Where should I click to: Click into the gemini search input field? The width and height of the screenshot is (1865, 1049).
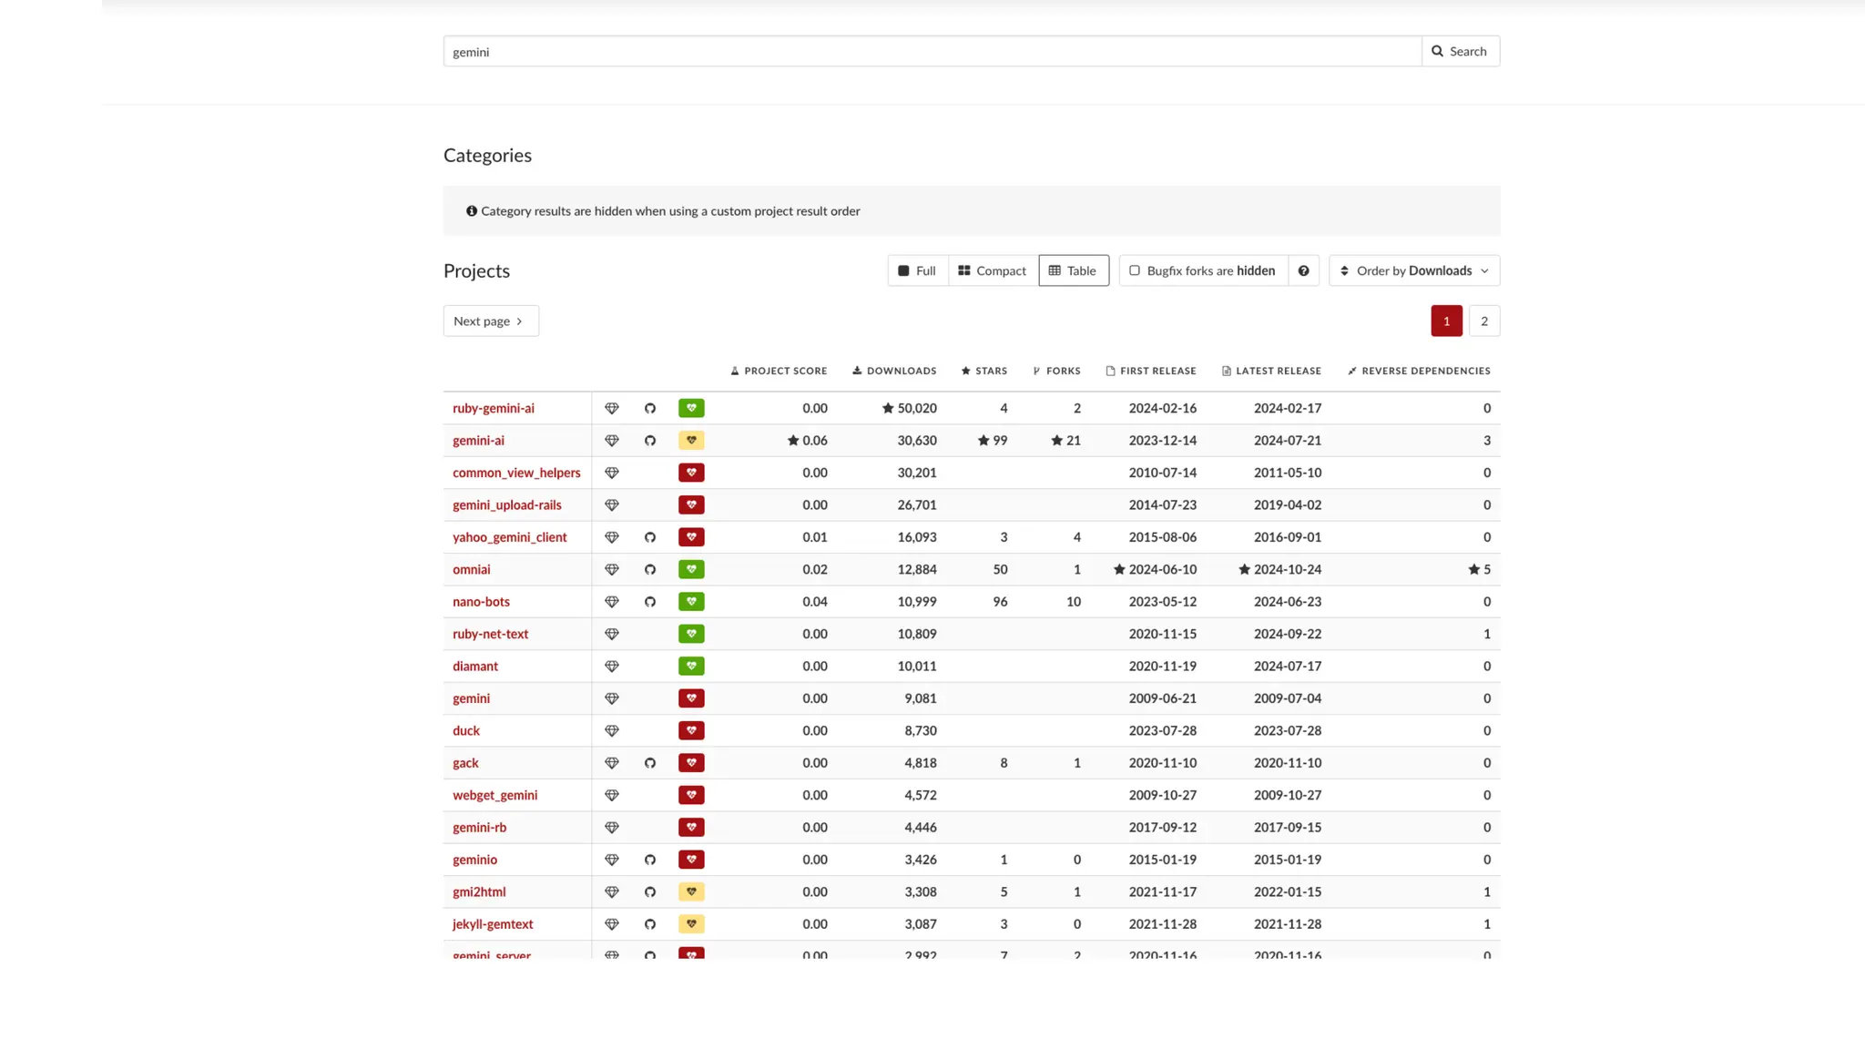point(931,52)
